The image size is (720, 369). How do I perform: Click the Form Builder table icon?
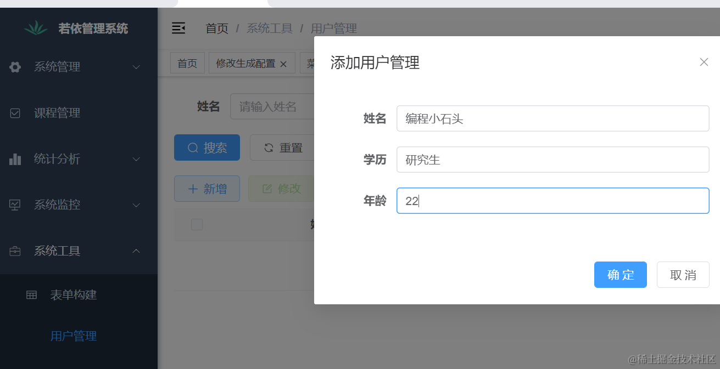(x=32, y=295)
